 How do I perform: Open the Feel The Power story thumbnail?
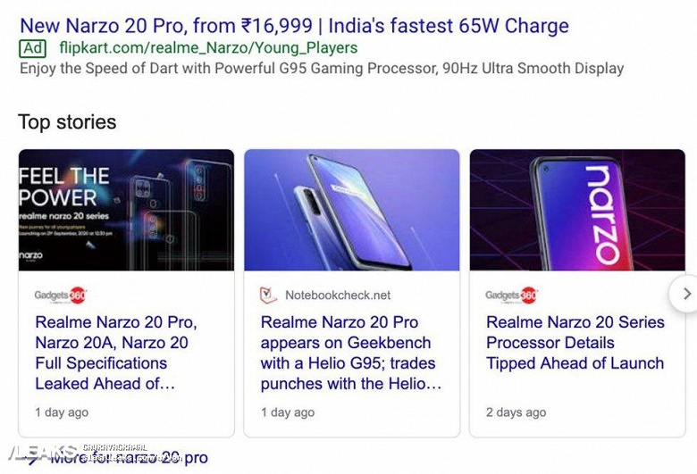126,210
